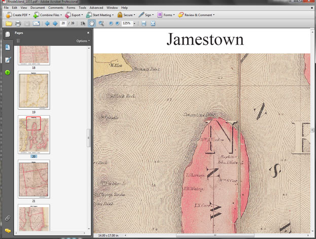This screenshot has width=316, height=239.
Task: Select page 21 thumbnail
Action: click(34, 179)
